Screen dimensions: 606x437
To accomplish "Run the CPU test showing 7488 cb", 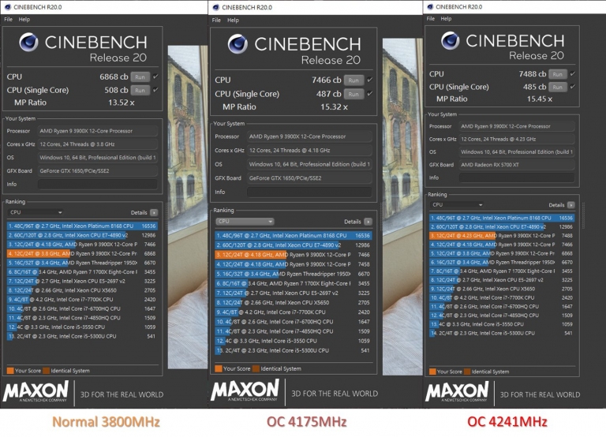I will 557,74.
